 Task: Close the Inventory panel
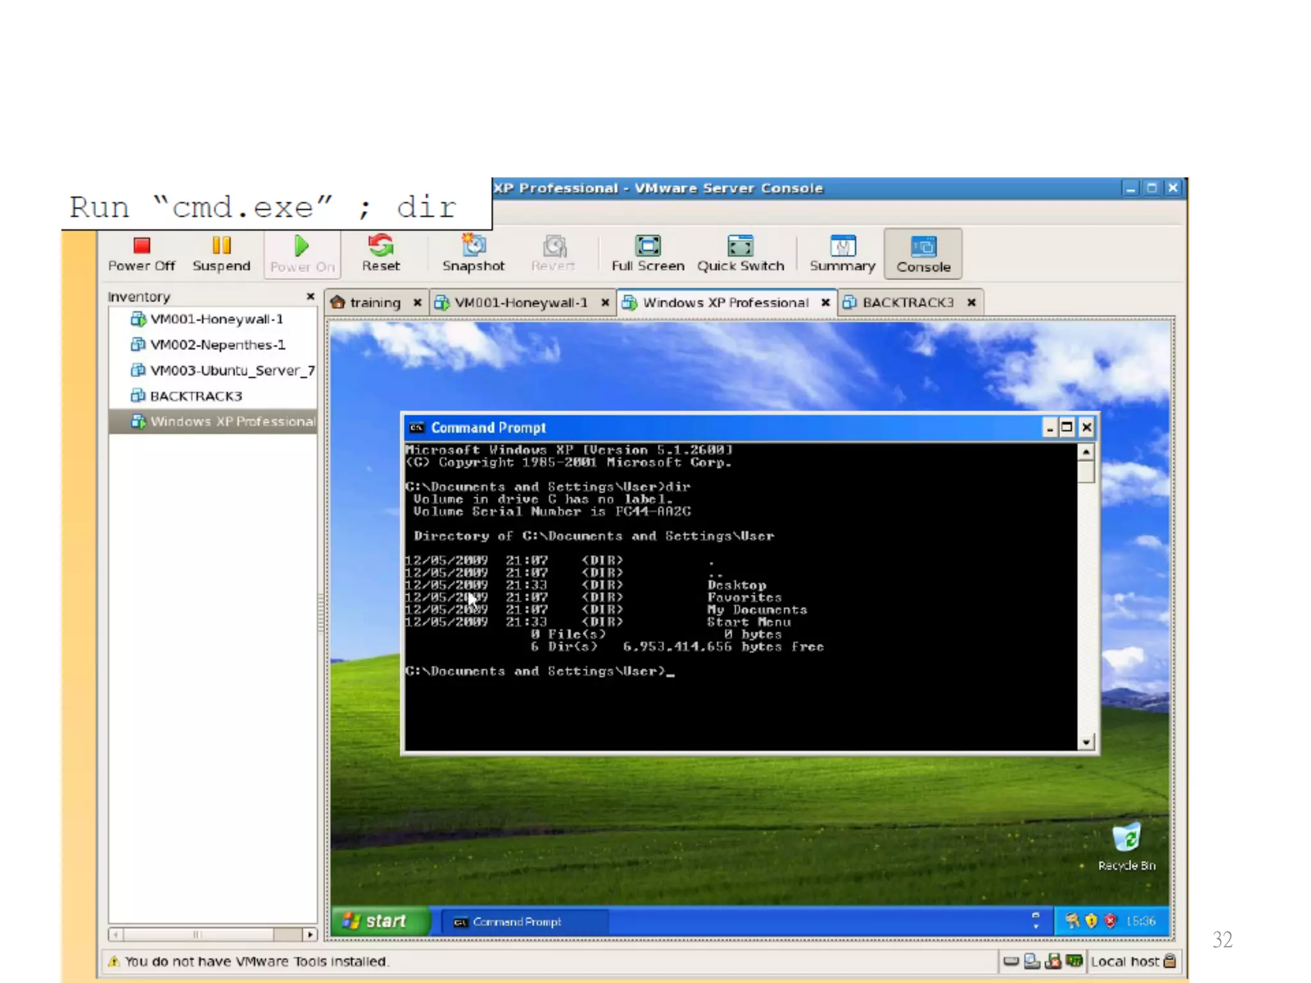click(310, 296)
